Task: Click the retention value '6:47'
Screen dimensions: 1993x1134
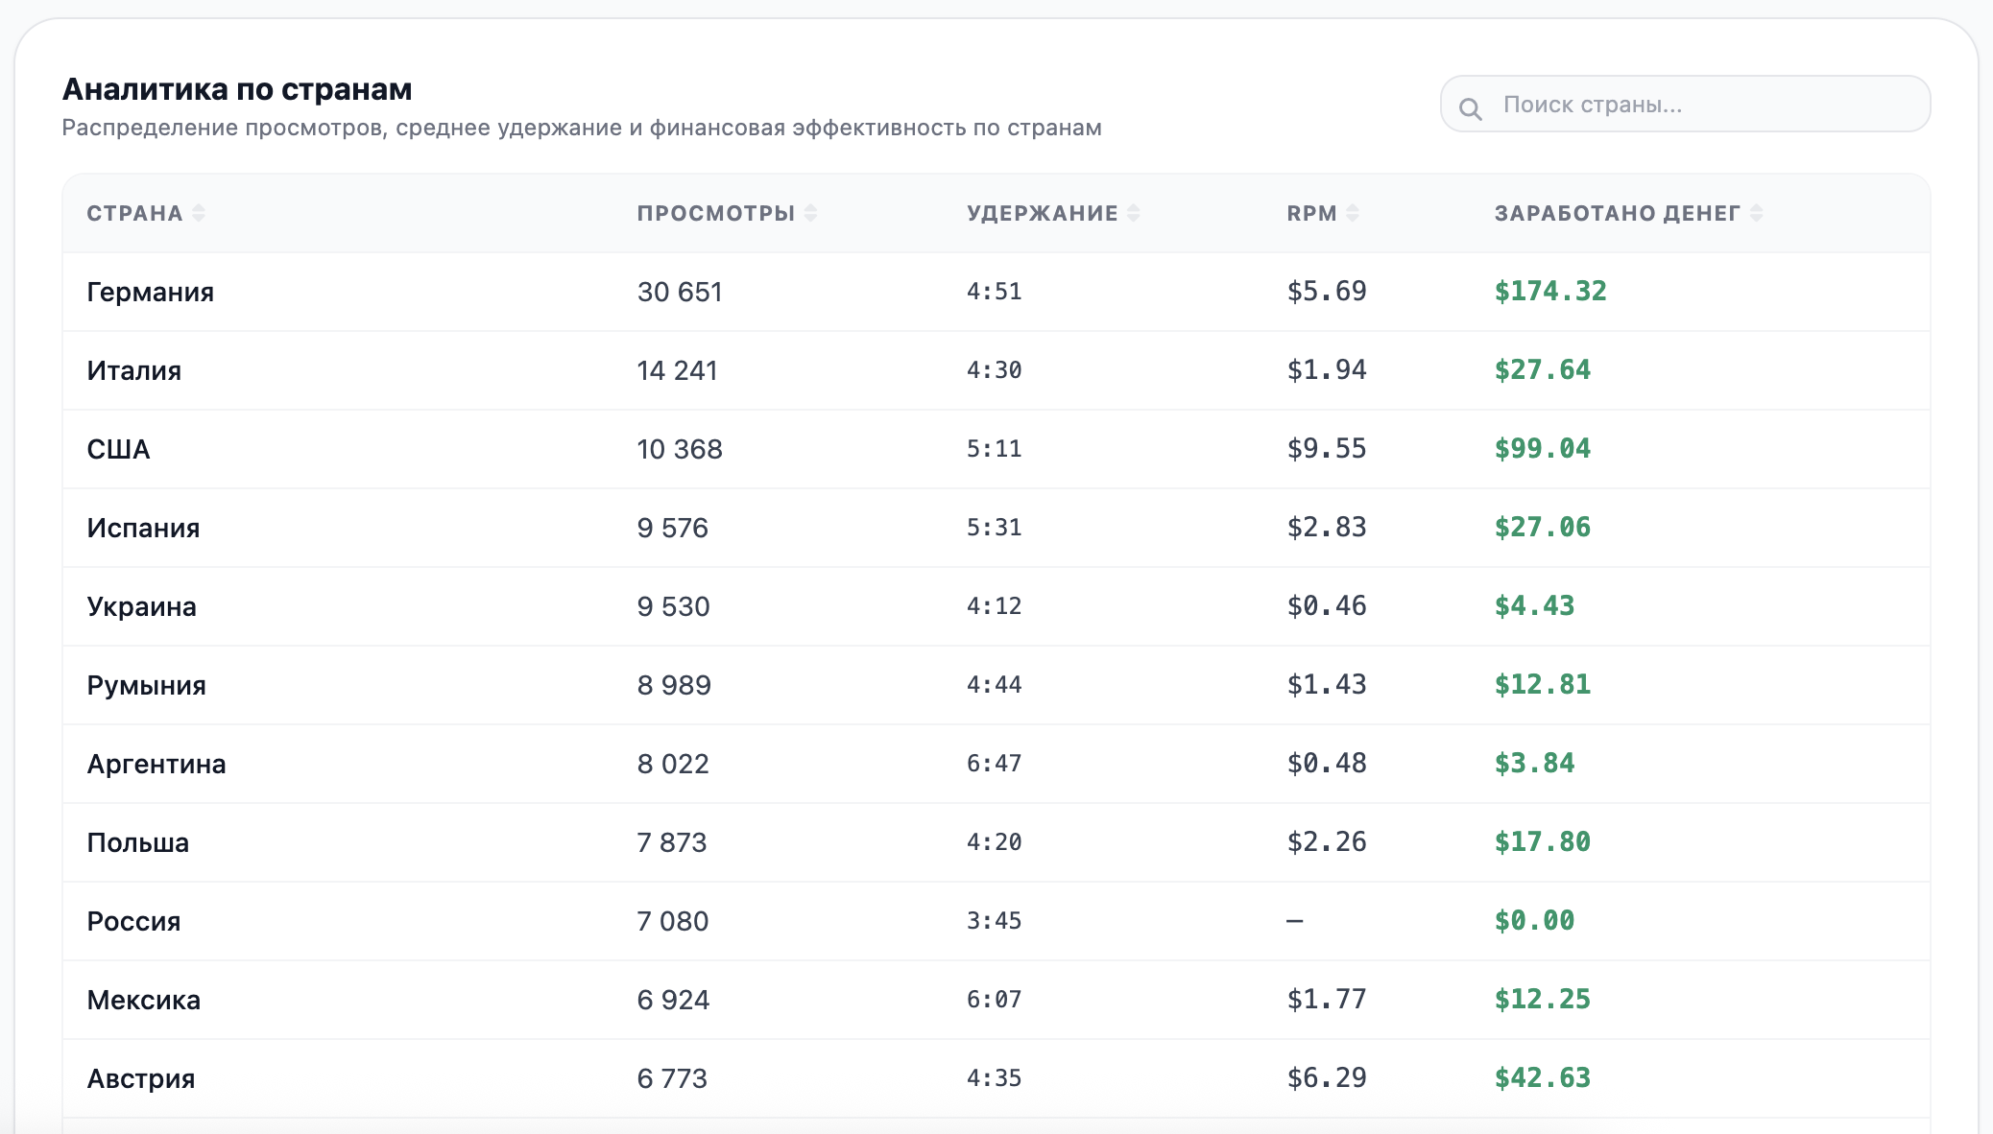Action: click(994, 764)
